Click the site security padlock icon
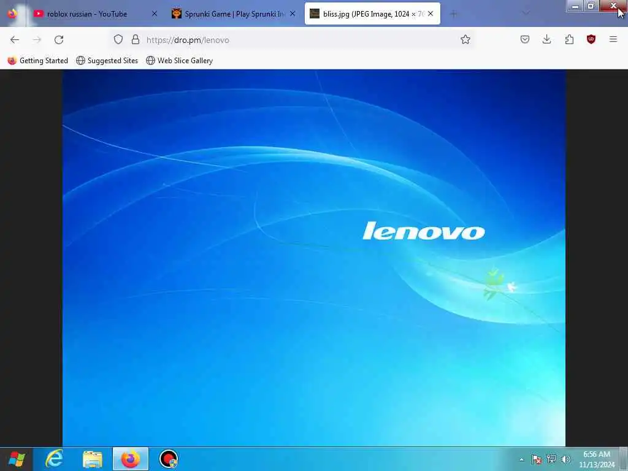The height and width of the screenshot is (471, 628). click(136, 39)
